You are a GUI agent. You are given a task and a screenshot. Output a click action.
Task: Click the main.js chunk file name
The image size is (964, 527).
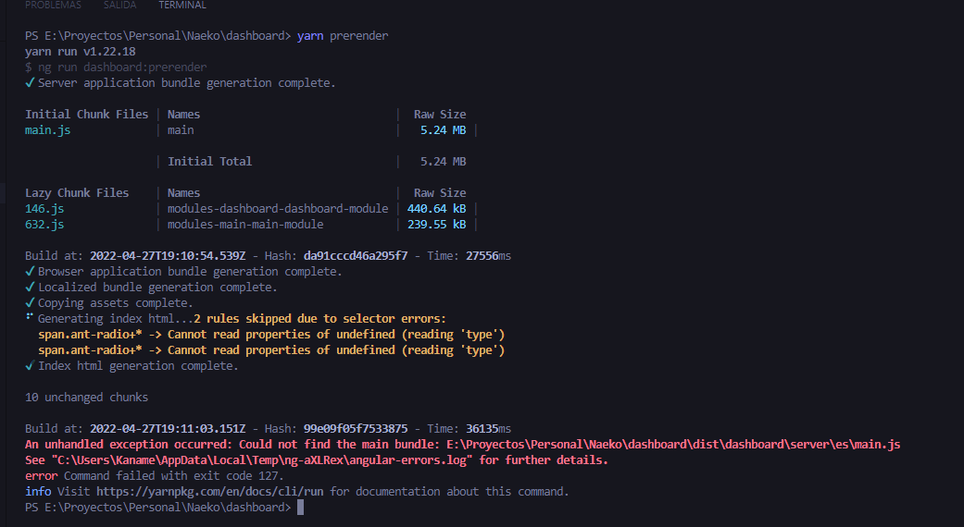tap(48, 130)
